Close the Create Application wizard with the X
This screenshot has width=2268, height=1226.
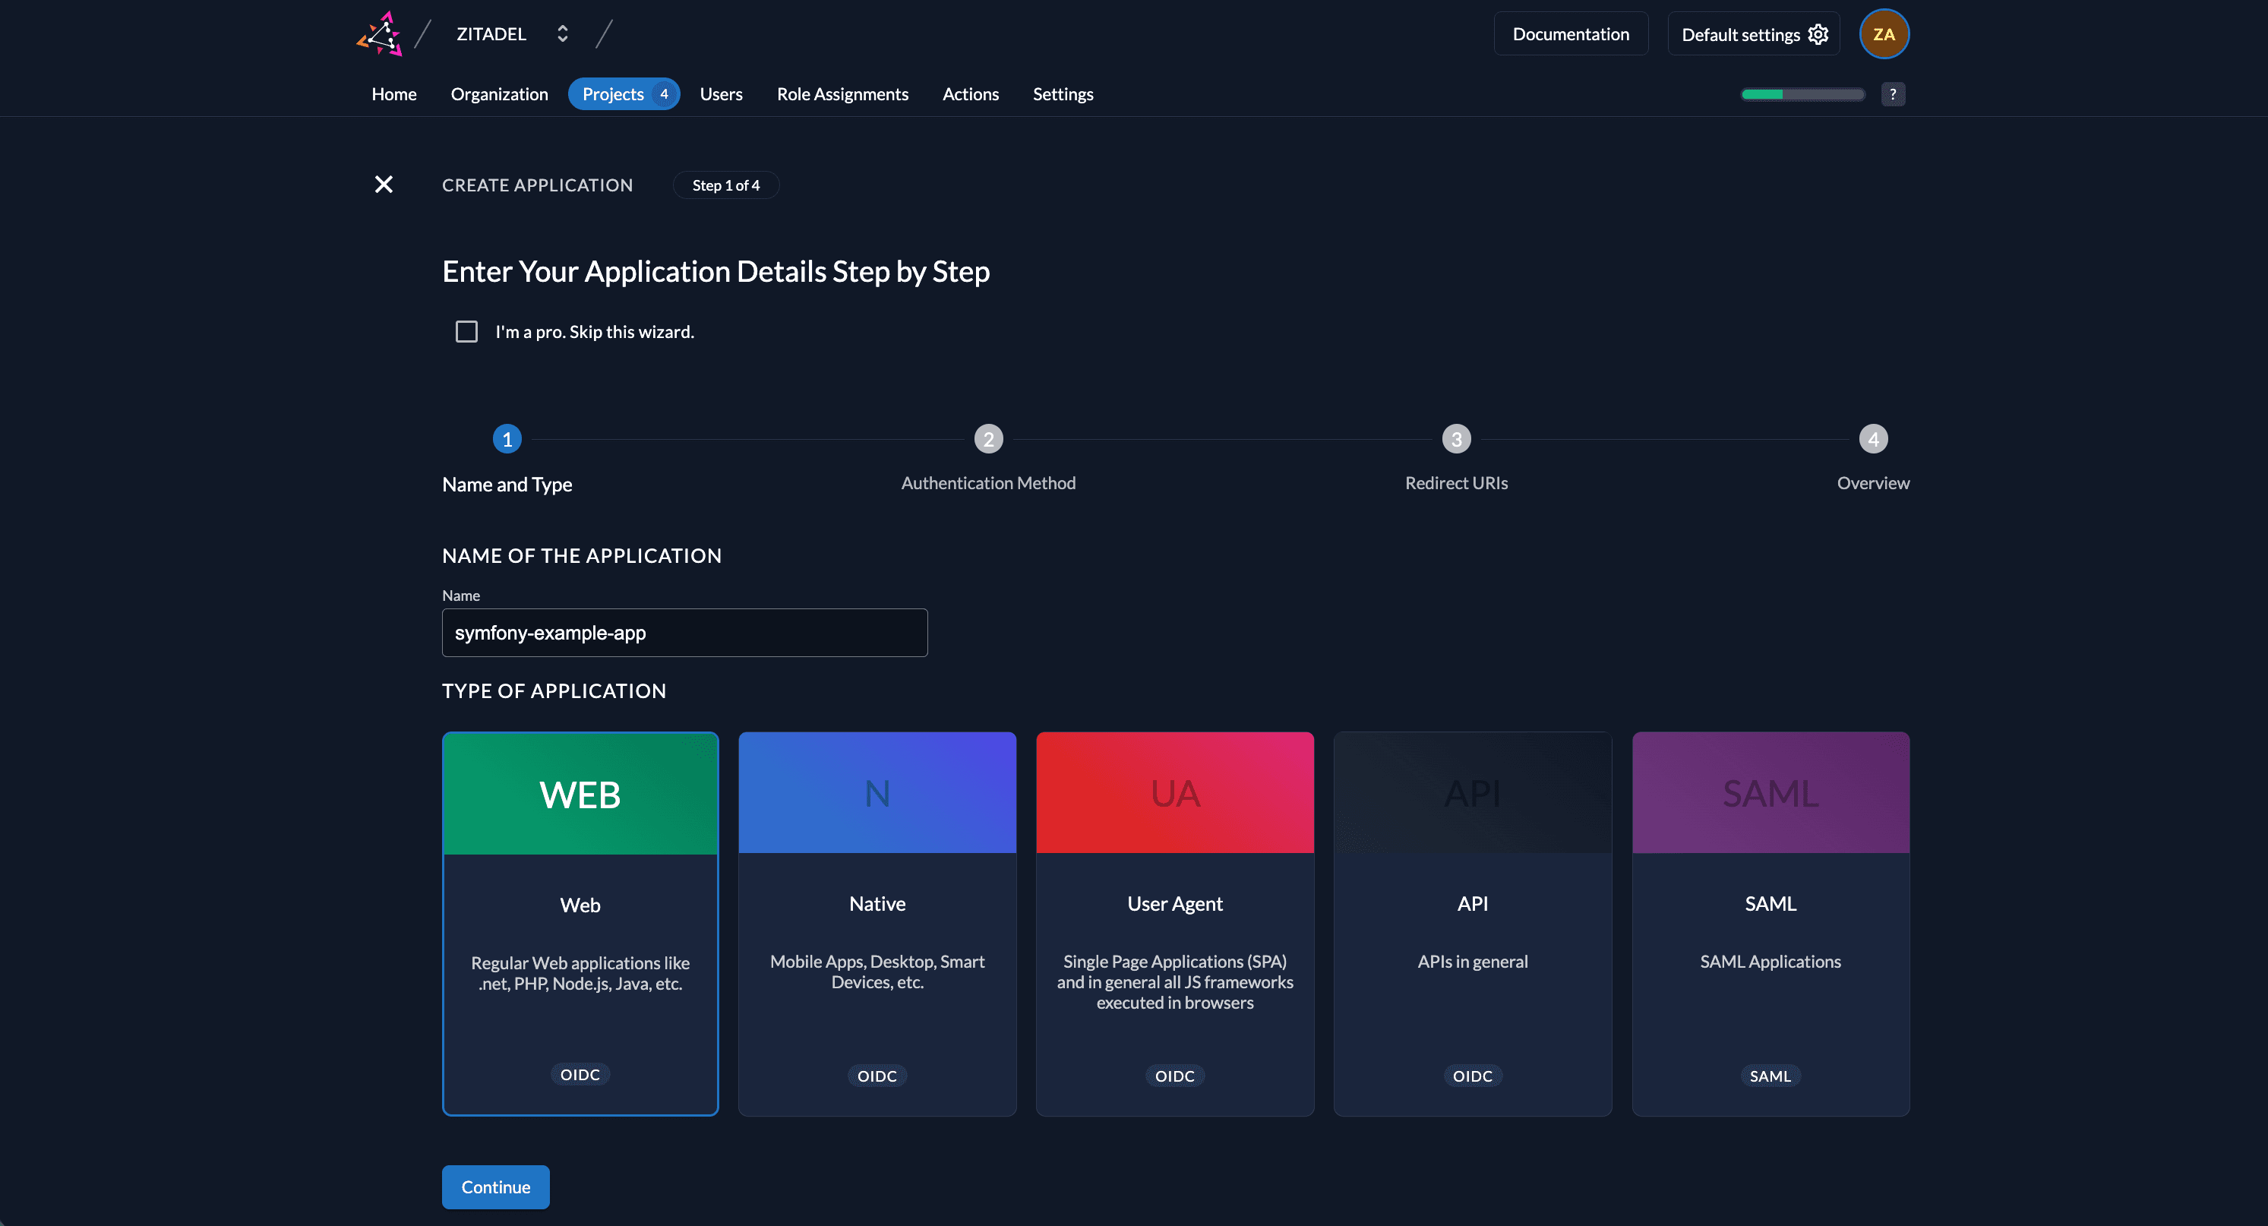384,184
